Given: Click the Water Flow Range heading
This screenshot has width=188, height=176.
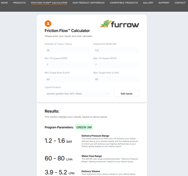Looking at the screenshot, I should 92,156.
